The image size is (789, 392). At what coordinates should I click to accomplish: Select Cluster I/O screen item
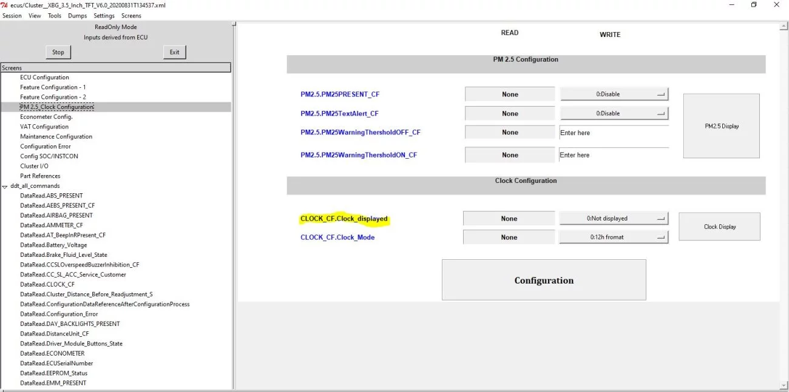coord(34,166)
